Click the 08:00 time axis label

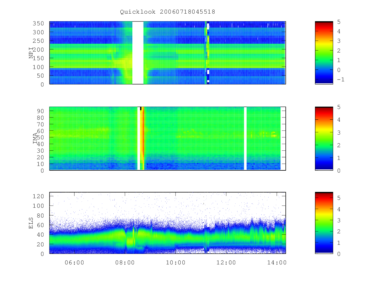pos(125,262)
